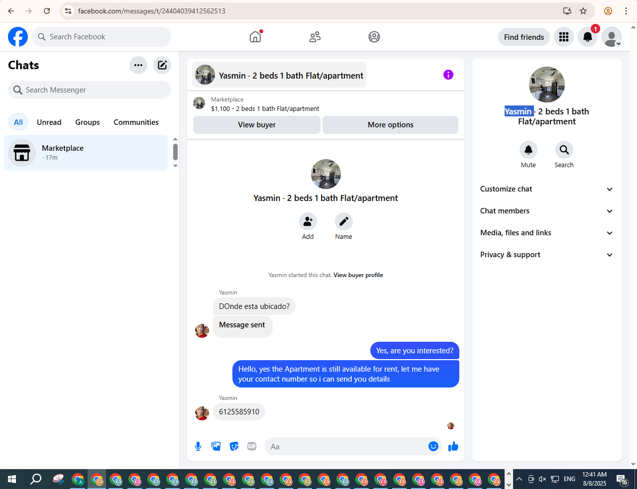This screenshot has width=637, height=489.
Task: Open view site information icon in address bar
Action: 68,11
